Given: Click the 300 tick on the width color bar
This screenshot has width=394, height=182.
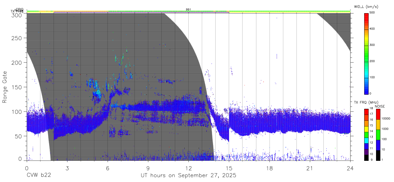Looking at the screenshot, I should pyautogui.click(x=372, y=45).
